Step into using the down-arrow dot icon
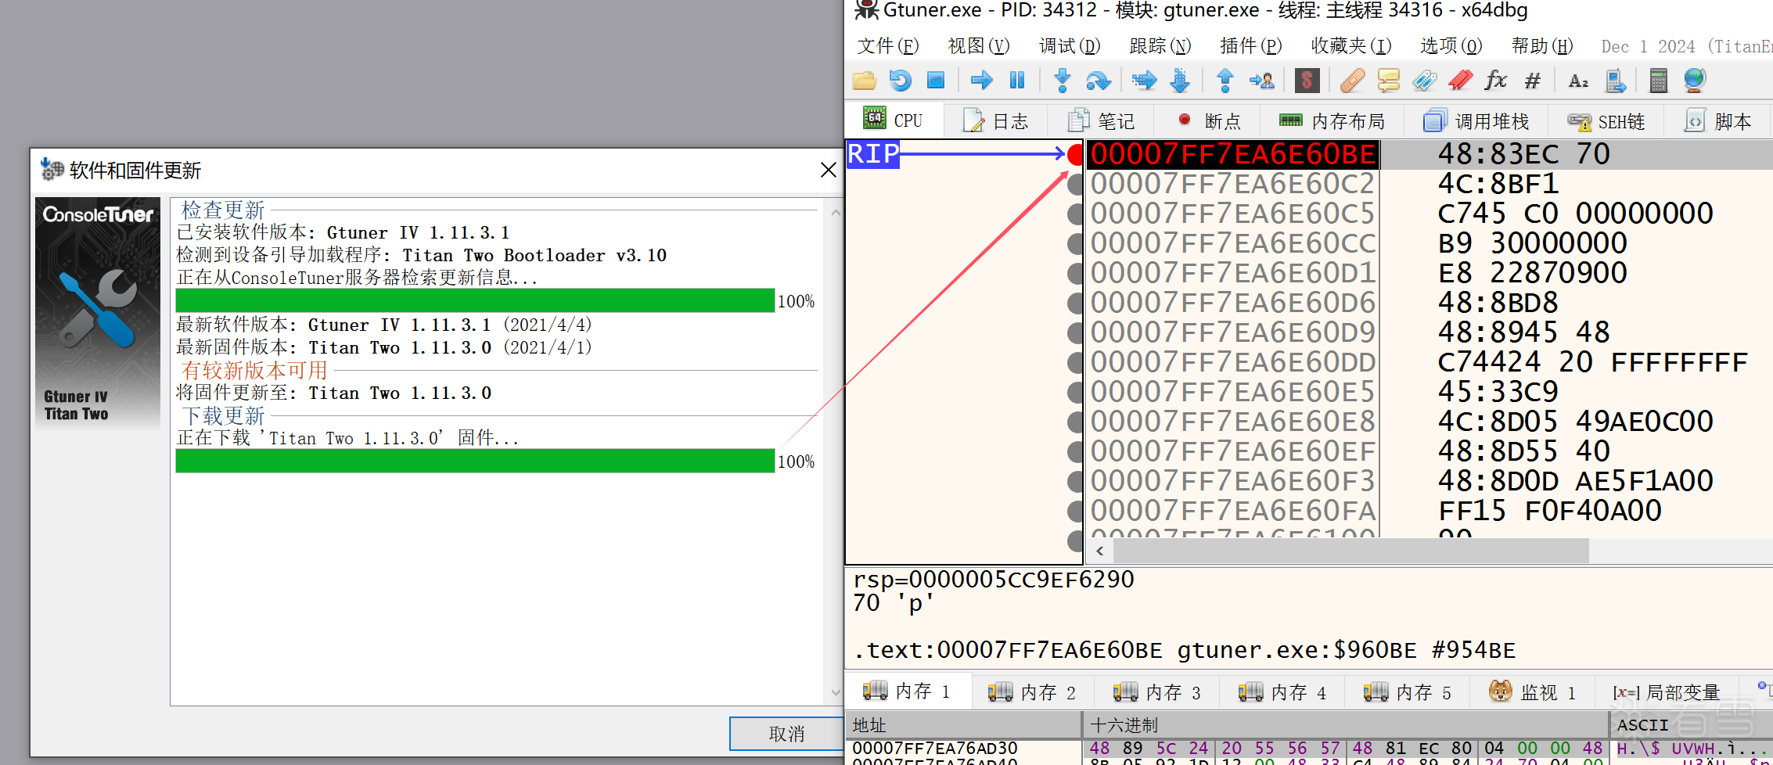Viewport: 1773px width, 765px height. point(1063,80)
